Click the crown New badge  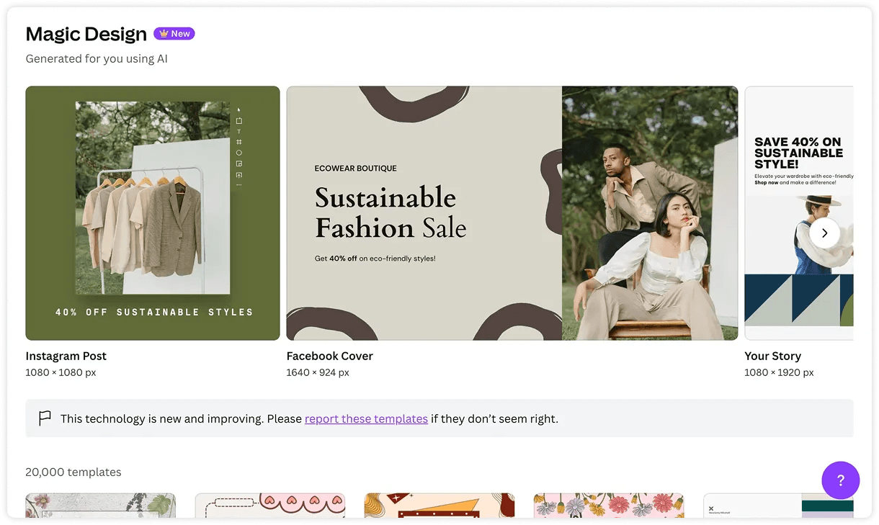point(174,33)
